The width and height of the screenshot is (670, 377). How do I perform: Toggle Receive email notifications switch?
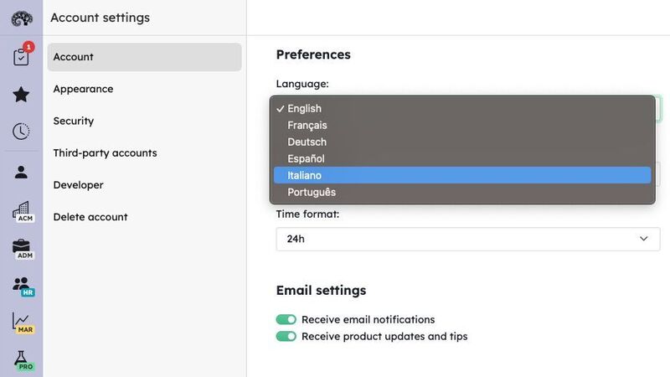[x=286, y=319]
